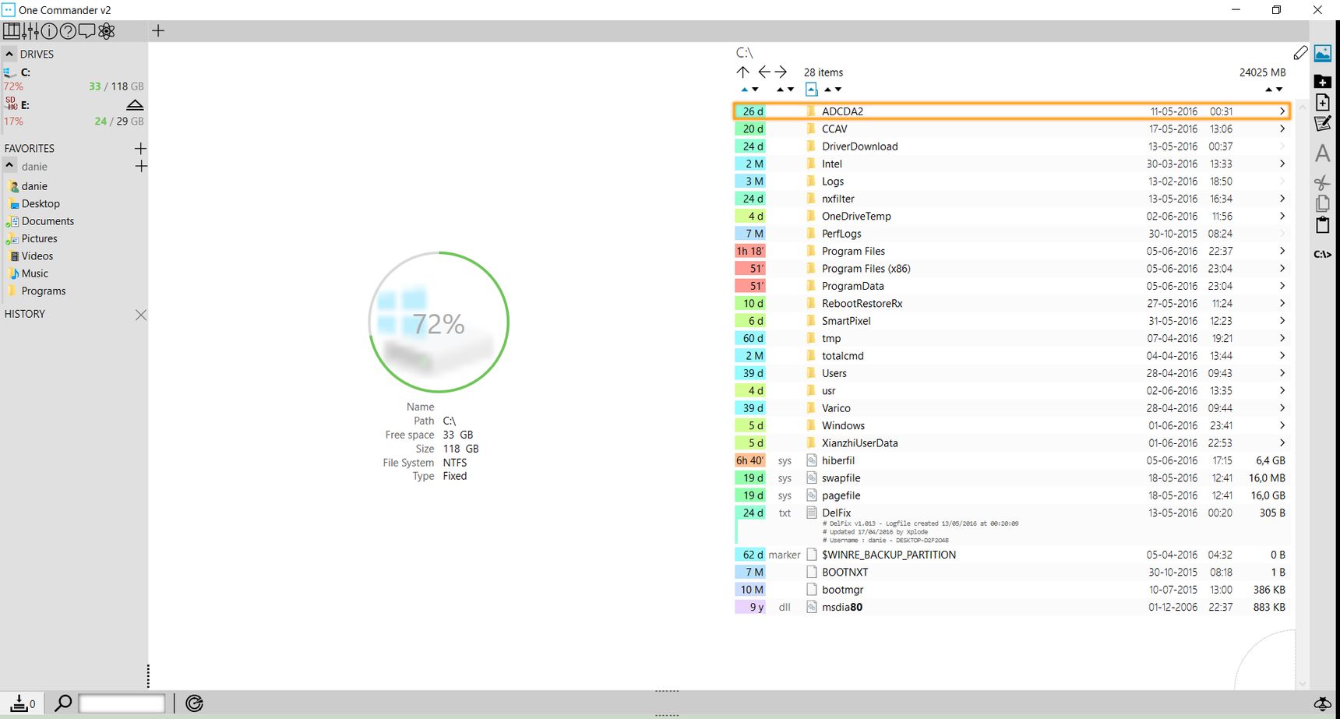
Task: Click the 72% disk usage ring
Action: 439,322
